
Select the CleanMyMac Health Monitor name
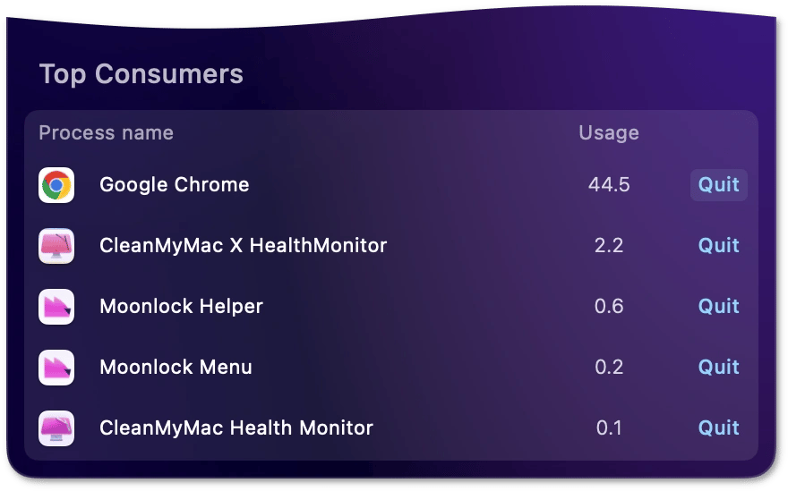coord(236,428)
